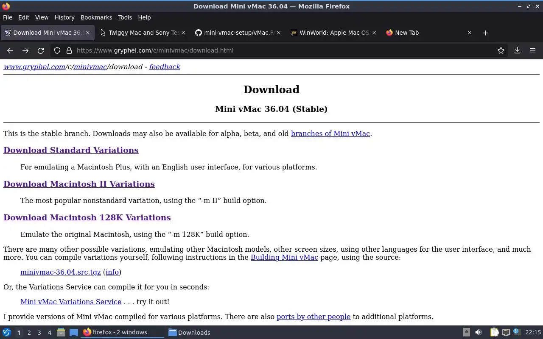Open the File menu
This screenshot has width=543, height=339.
point(8,17)
